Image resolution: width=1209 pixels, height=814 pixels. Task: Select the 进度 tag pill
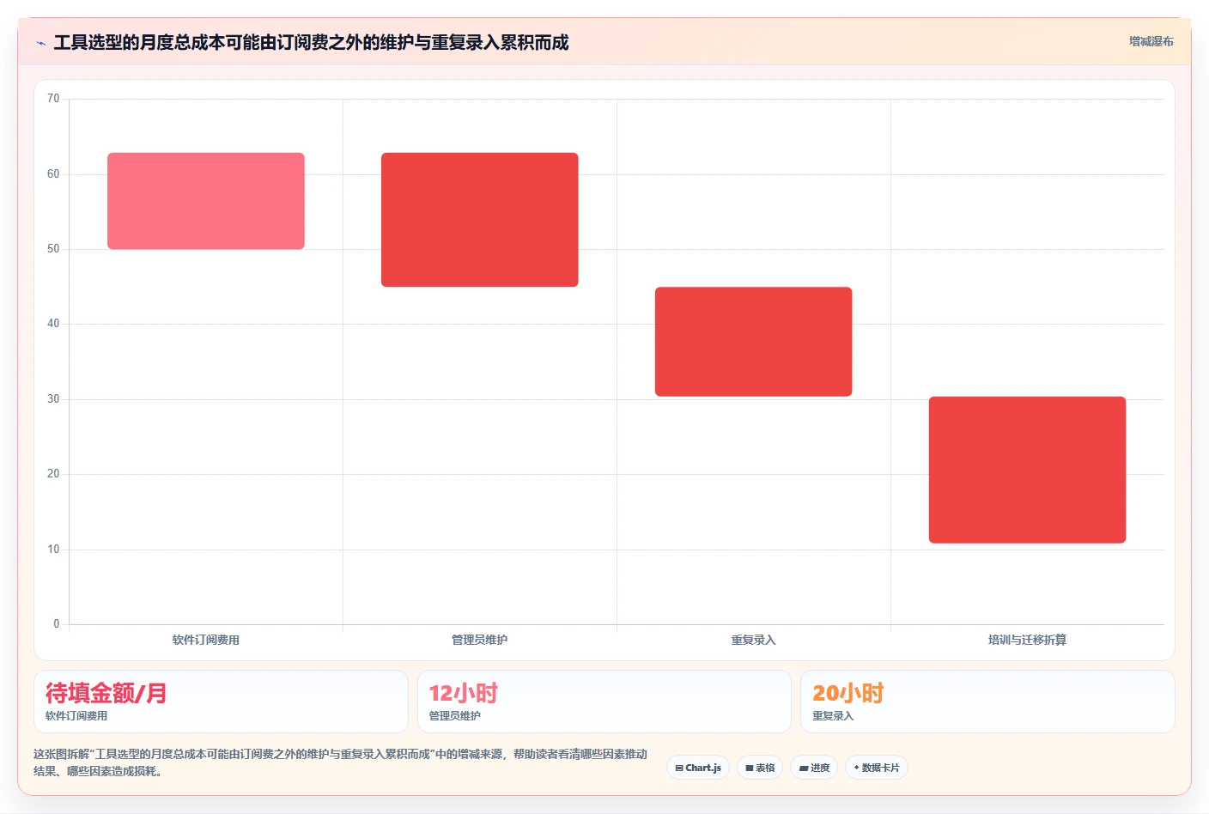(814, 768)
